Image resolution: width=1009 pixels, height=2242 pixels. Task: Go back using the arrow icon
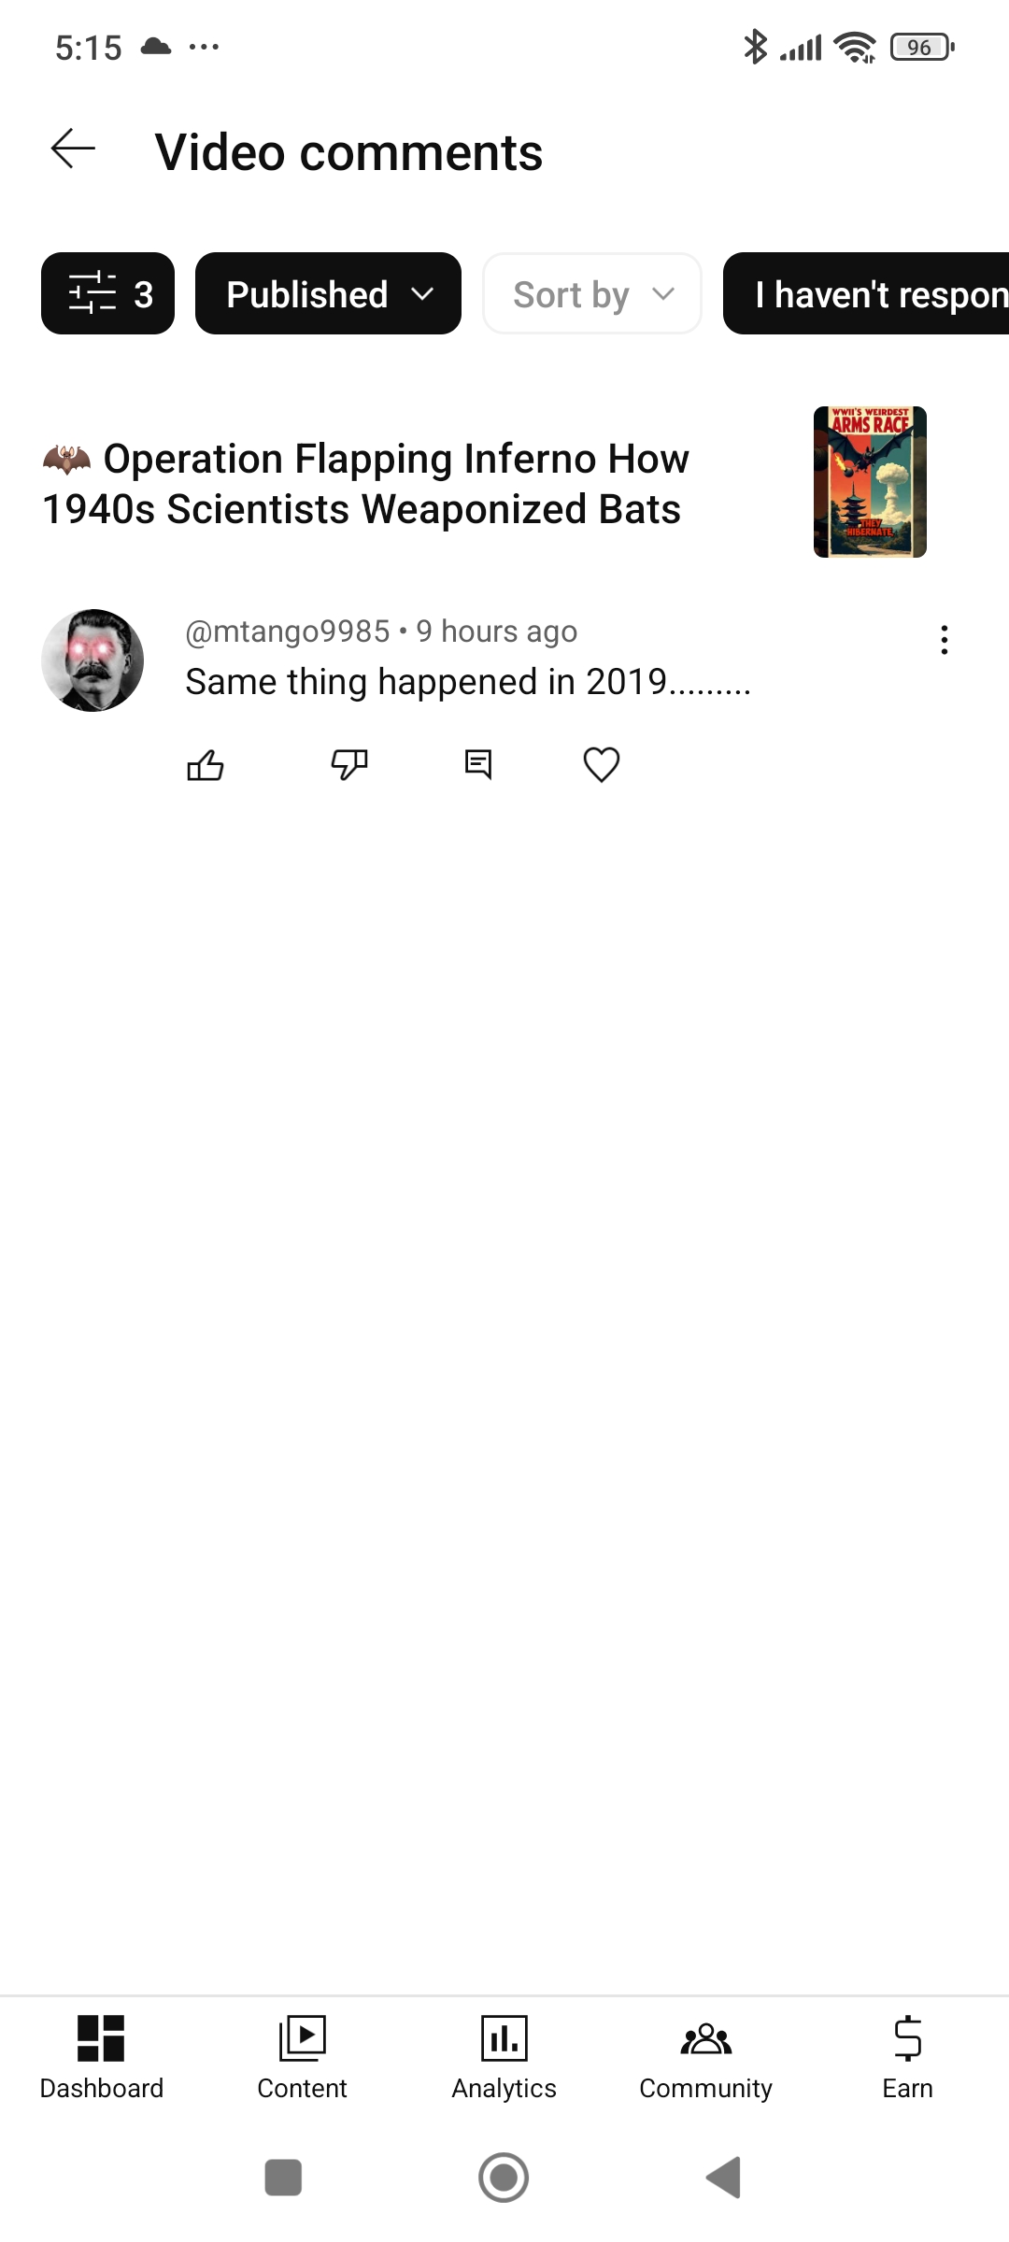click(73, 149)
